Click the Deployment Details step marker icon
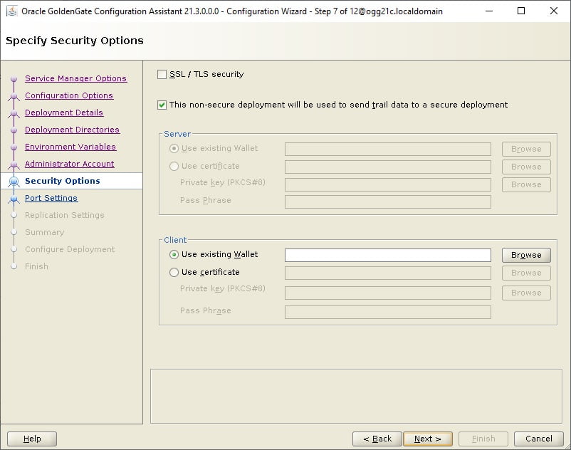 (x=14, y=113)
